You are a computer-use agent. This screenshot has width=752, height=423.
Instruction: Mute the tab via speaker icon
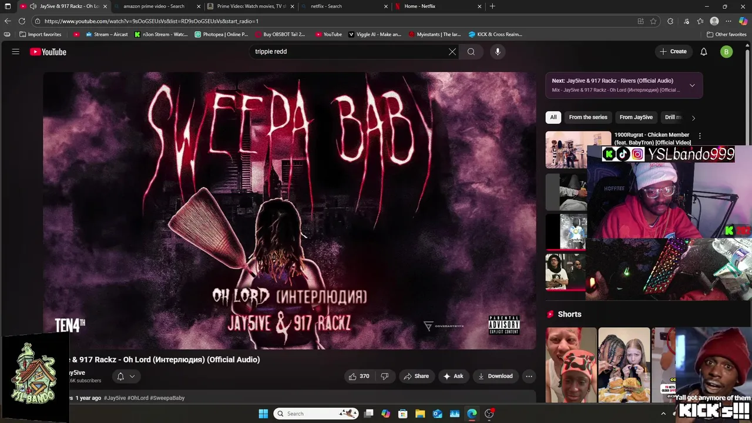pyautogui.click(x=33, y=6)
